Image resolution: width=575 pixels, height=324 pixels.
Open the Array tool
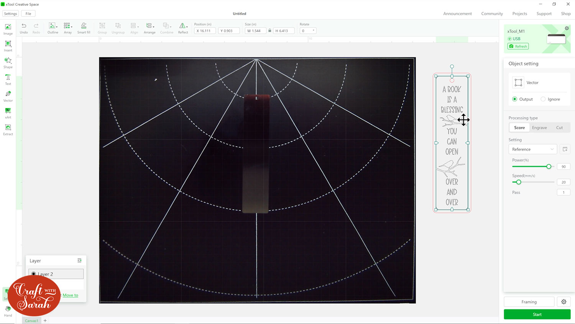tap(68, 28)
